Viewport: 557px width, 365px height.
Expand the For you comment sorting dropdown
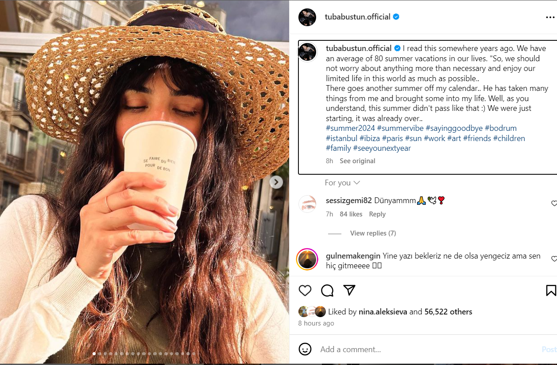[x=342, y=183]
